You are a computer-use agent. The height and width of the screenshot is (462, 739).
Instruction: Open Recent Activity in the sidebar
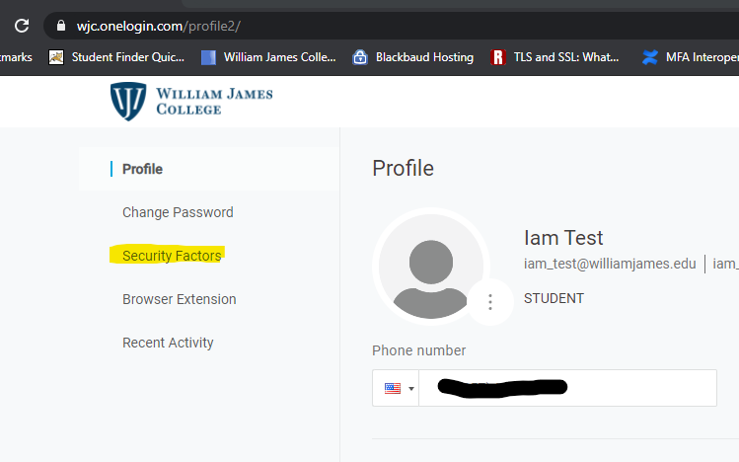(168, 343)
